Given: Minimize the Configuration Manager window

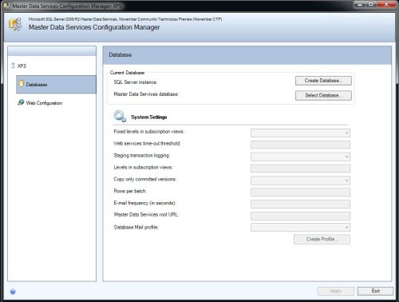Looking at the screenshot, I should pyautogui.click(x=360, y=4).
